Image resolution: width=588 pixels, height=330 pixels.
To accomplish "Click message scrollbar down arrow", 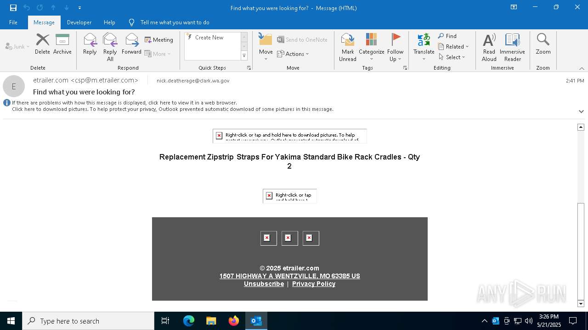I will (581, 303).
